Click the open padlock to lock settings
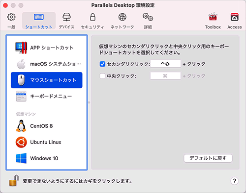The image size is (246, 193). (14, 180)
